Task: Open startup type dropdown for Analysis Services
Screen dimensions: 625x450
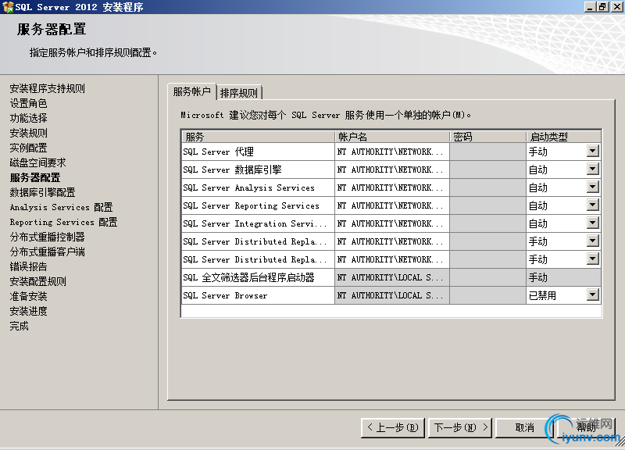Action: click(x=593, y=187)
